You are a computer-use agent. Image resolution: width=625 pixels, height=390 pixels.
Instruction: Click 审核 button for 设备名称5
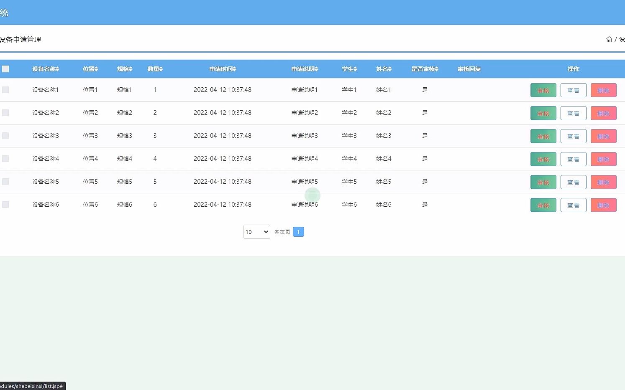543,182
